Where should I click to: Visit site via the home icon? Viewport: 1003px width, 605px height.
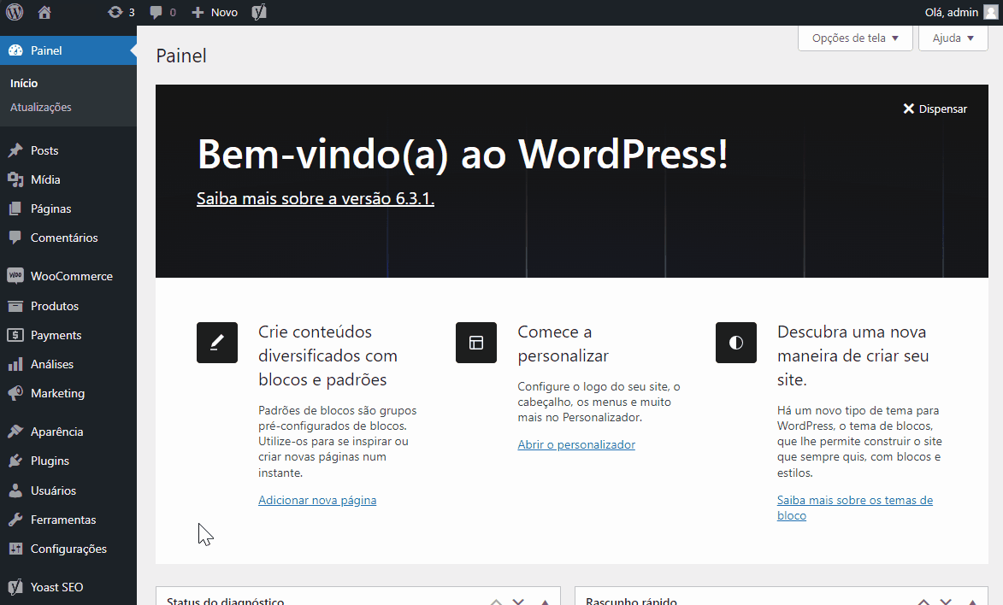point(44,12)
